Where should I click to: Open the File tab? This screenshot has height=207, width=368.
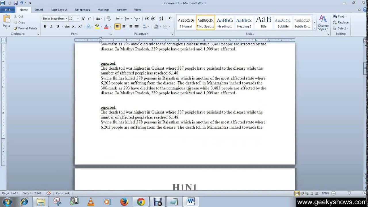point(7,10)
